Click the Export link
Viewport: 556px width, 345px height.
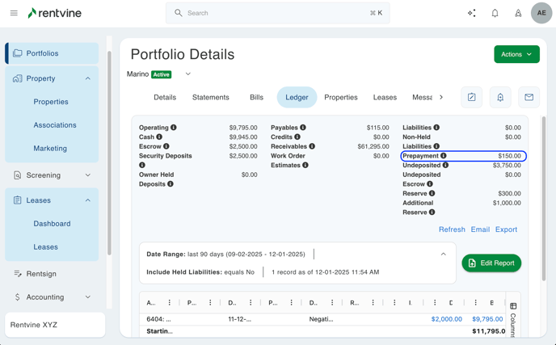pos(506,229)
